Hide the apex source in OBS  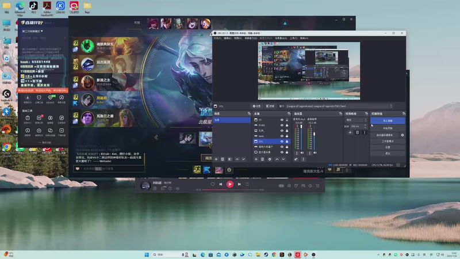point(282,136)
